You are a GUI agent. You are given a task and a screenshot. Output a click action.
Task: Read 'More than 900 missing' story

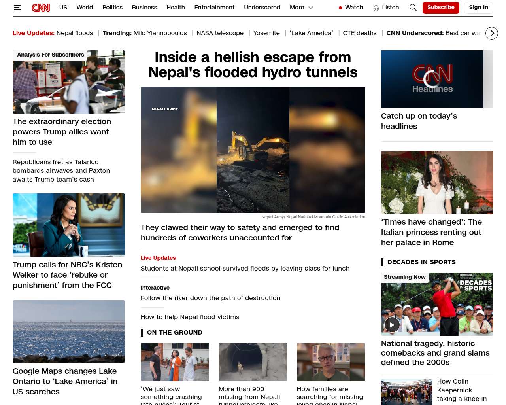click(249, 395)
